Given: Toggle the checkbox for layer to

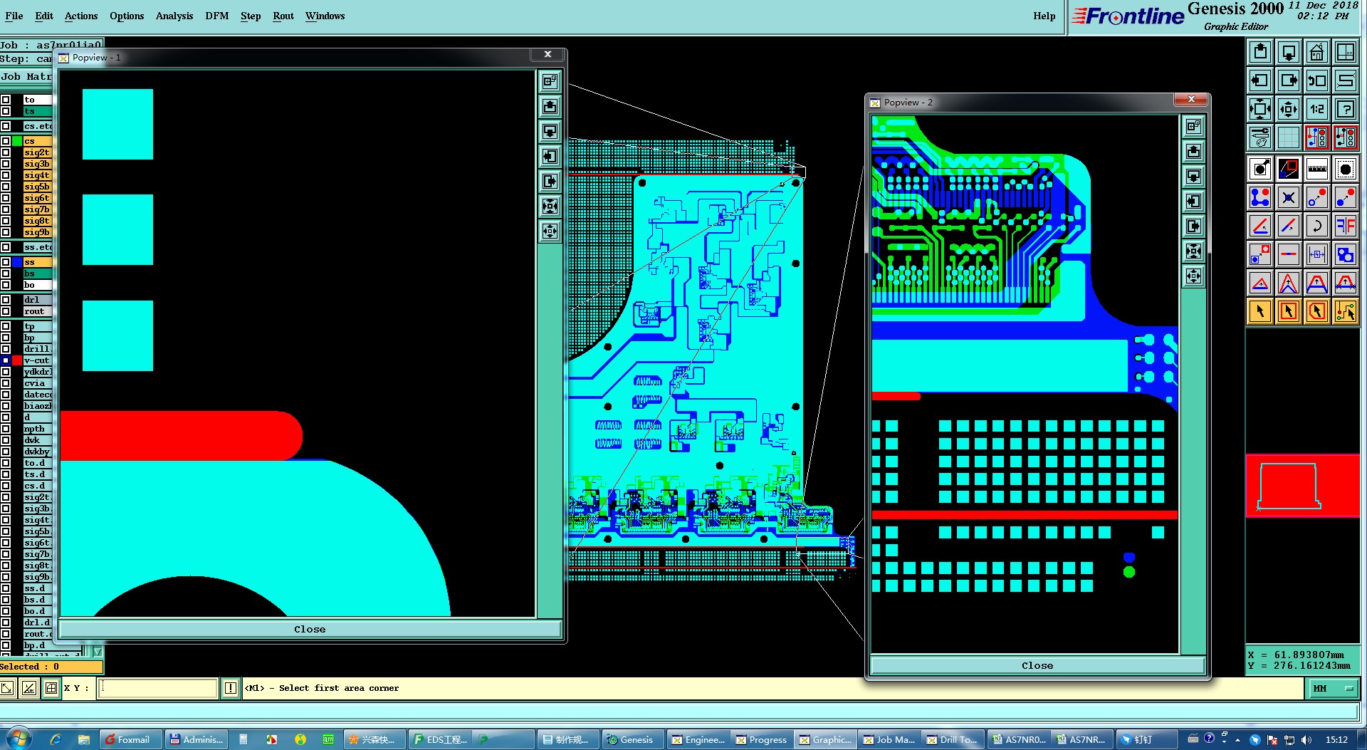Looking at the screenshot, I should point(6,100).
